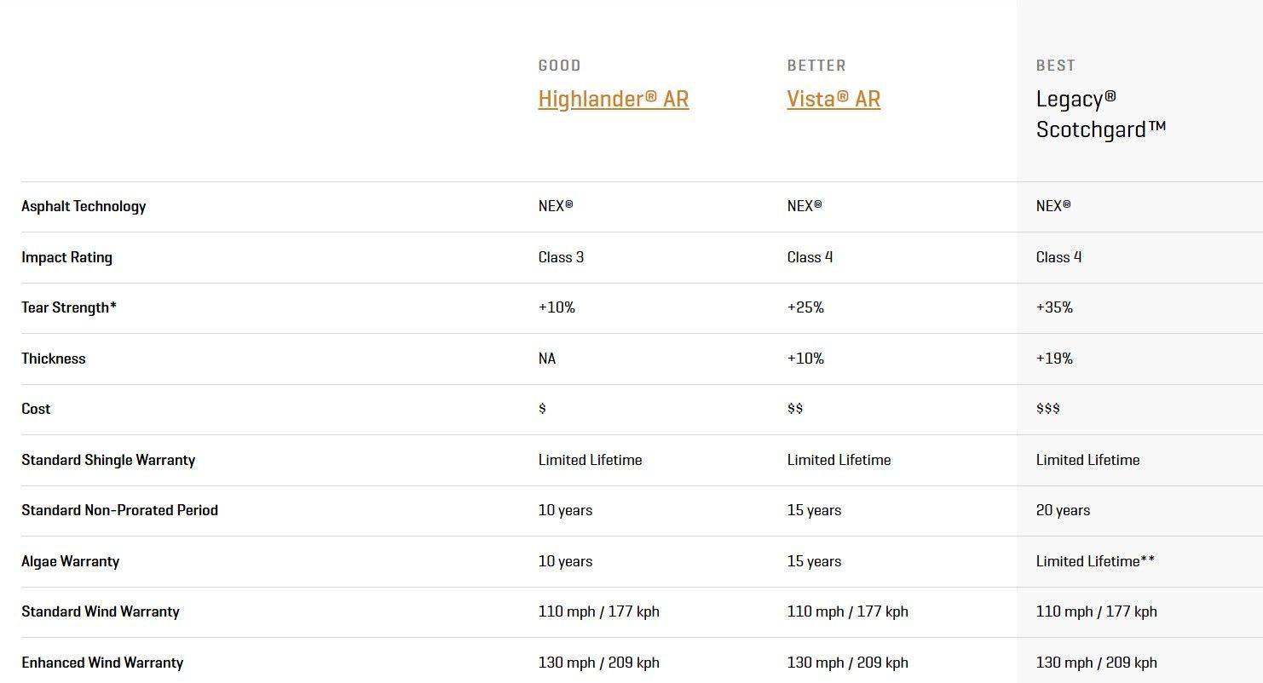
Task: Select the +35% tear strength value
Action: pos(1054,307)
